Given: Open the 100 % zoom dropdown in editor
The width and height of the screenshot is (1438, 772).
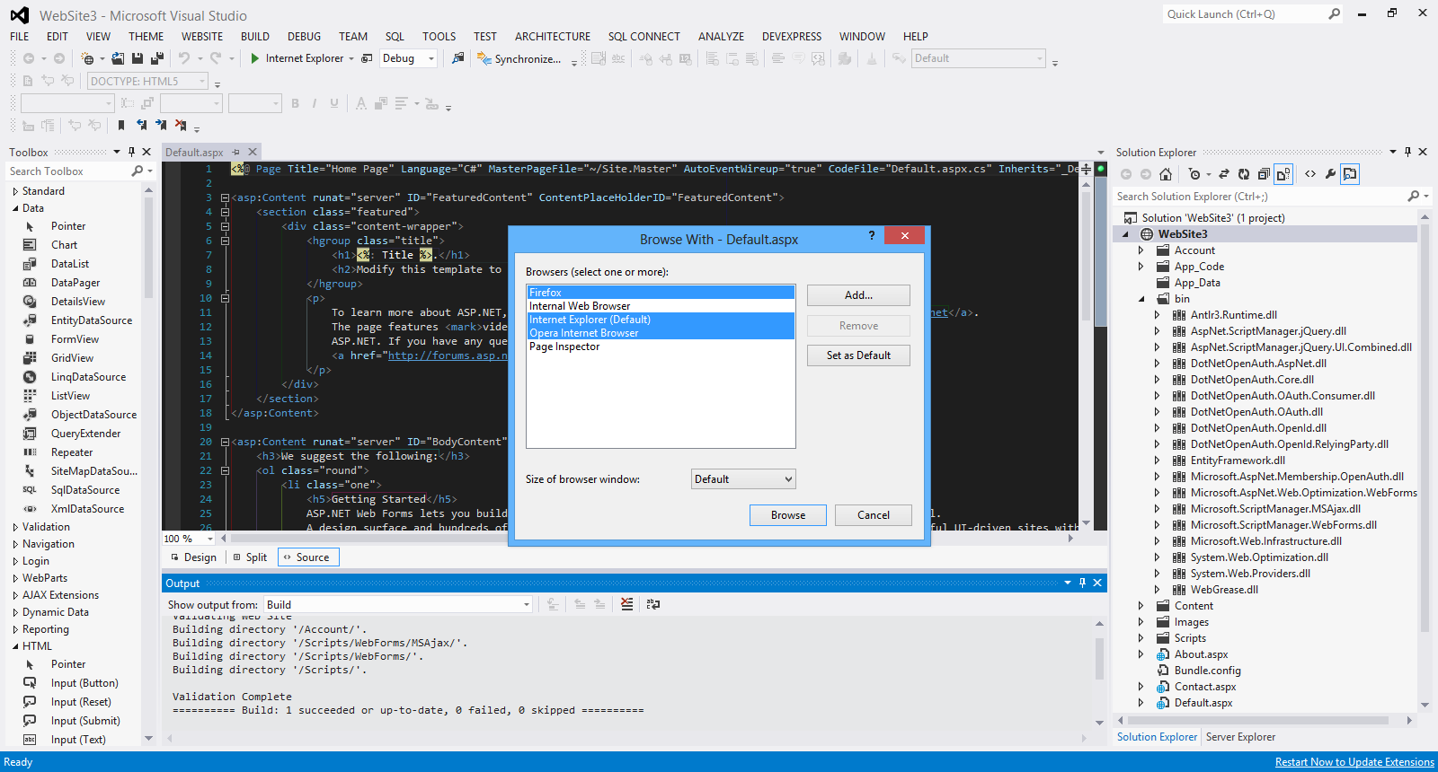Looking at the screenshot, I should point(210,539).
